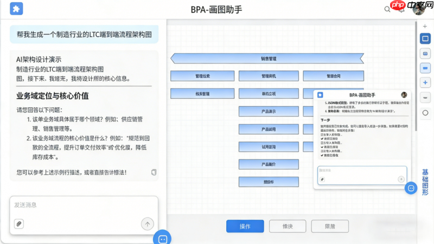Copy the AI response using the copy icon
Image resolution: width=434 pixels, height=244 pixels.
click(154, 172)
